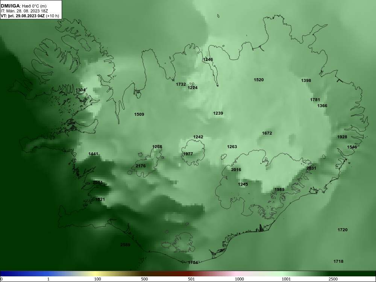Screen dimensions: 376x282
Task: Pick the 1732 label on the map
Action: click(181, 84)
